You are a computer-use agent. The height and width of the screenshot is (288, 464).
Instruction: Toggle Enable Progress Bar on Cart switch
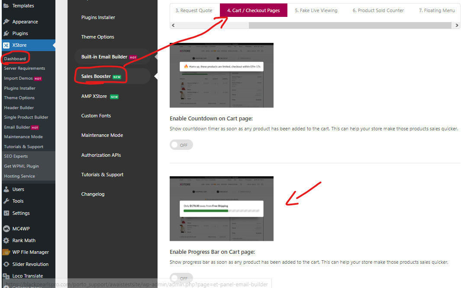click(181, 278)
